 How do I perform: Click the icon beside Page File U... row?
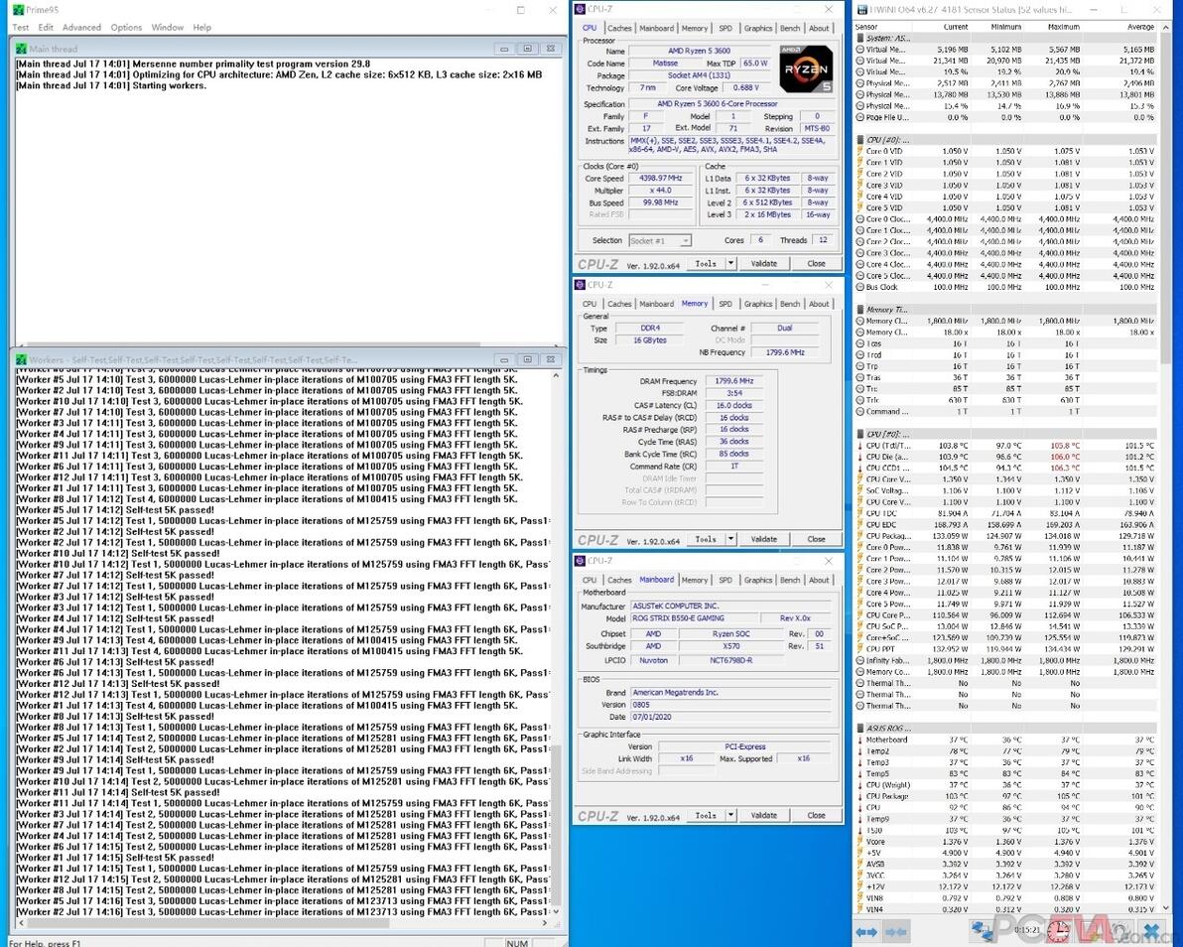[x=860, y=117]
